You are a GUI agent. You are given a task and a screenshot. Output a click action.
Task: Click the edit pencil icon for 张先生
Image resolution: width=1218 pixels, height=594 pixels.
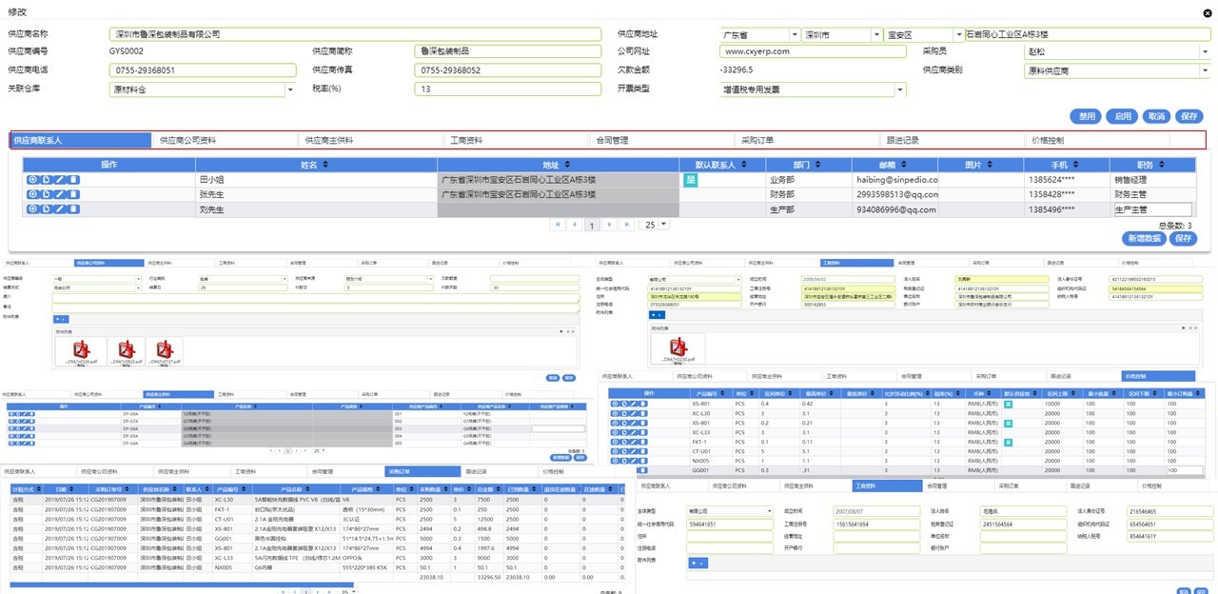tap(60, 194)
